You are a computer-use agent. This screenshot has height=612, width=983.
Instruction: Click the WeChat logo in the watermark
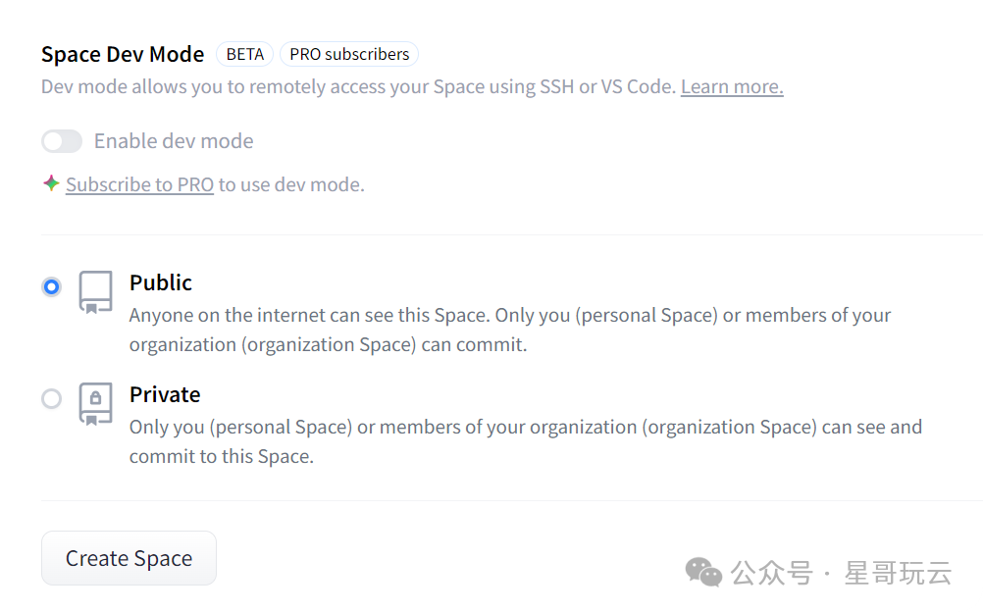703,572
